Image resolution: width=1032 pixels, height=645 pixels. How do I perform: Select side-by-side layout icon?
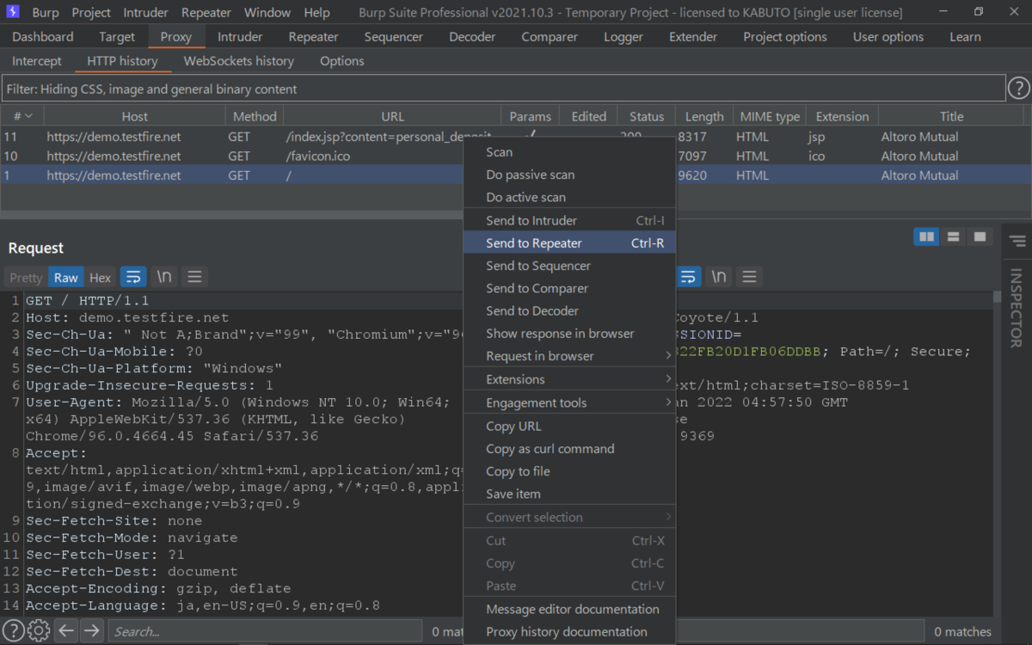926,236
